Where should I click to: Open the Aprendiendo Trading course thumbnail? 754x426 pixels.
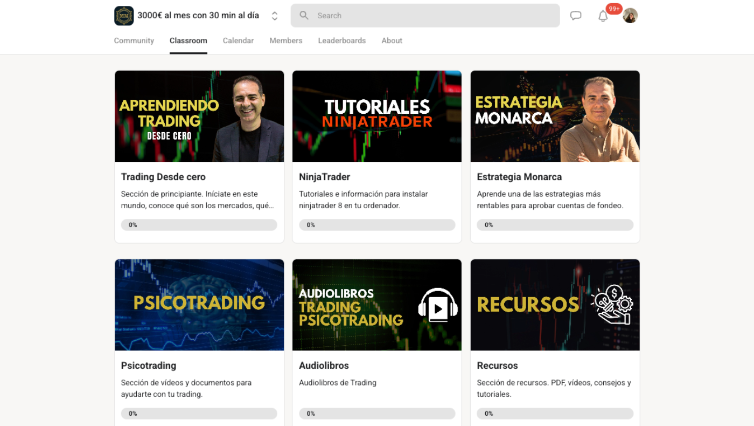[x=199, y=116]
